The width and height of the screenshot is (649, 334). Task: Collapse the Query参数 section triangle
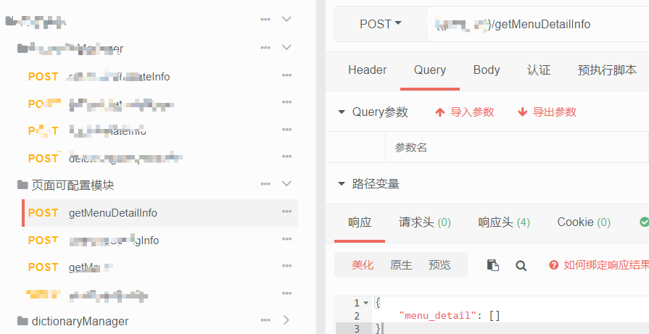342,112
